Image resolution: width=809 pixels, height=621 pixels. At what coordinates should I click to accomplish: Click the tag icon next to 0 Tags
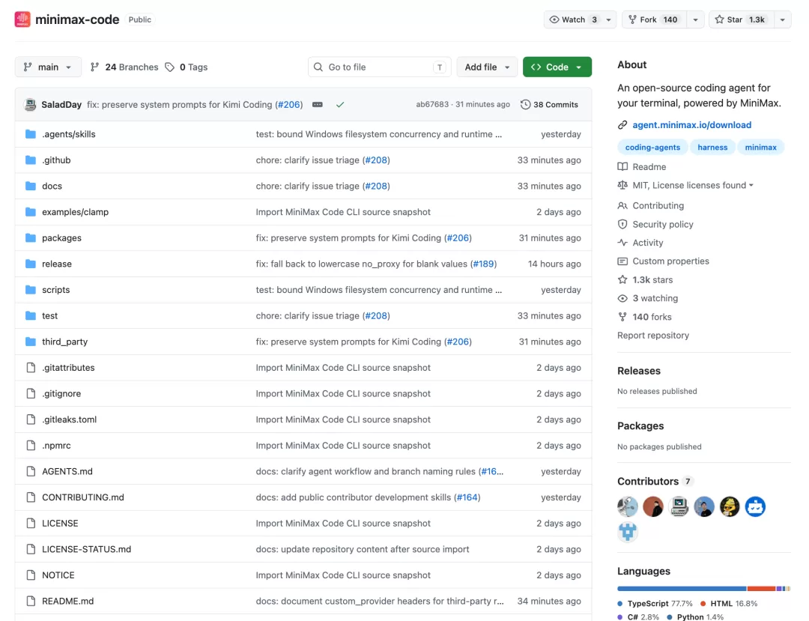(170, 67)
